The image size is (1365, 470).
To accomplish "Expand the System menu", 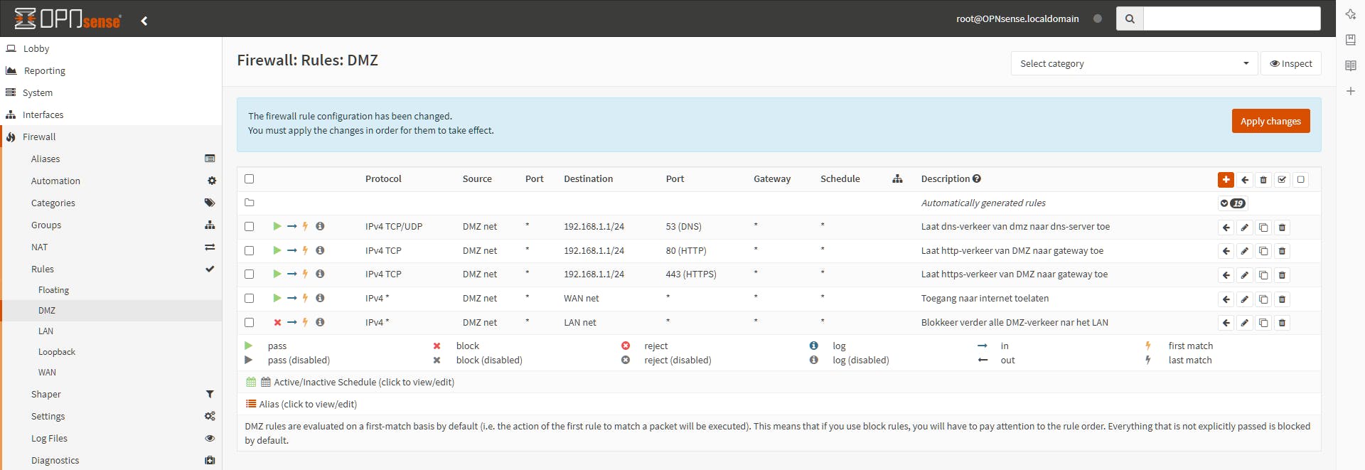I will tap(111, 92).
